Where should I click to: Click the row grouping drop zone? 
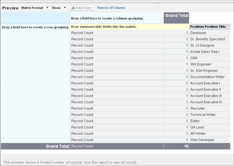coord(35,83)
